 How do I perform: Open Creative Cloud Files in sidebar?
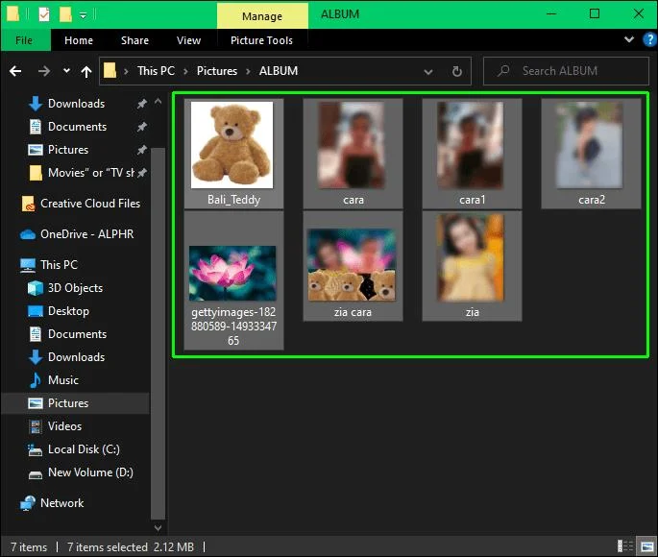[x=82, y=204]
